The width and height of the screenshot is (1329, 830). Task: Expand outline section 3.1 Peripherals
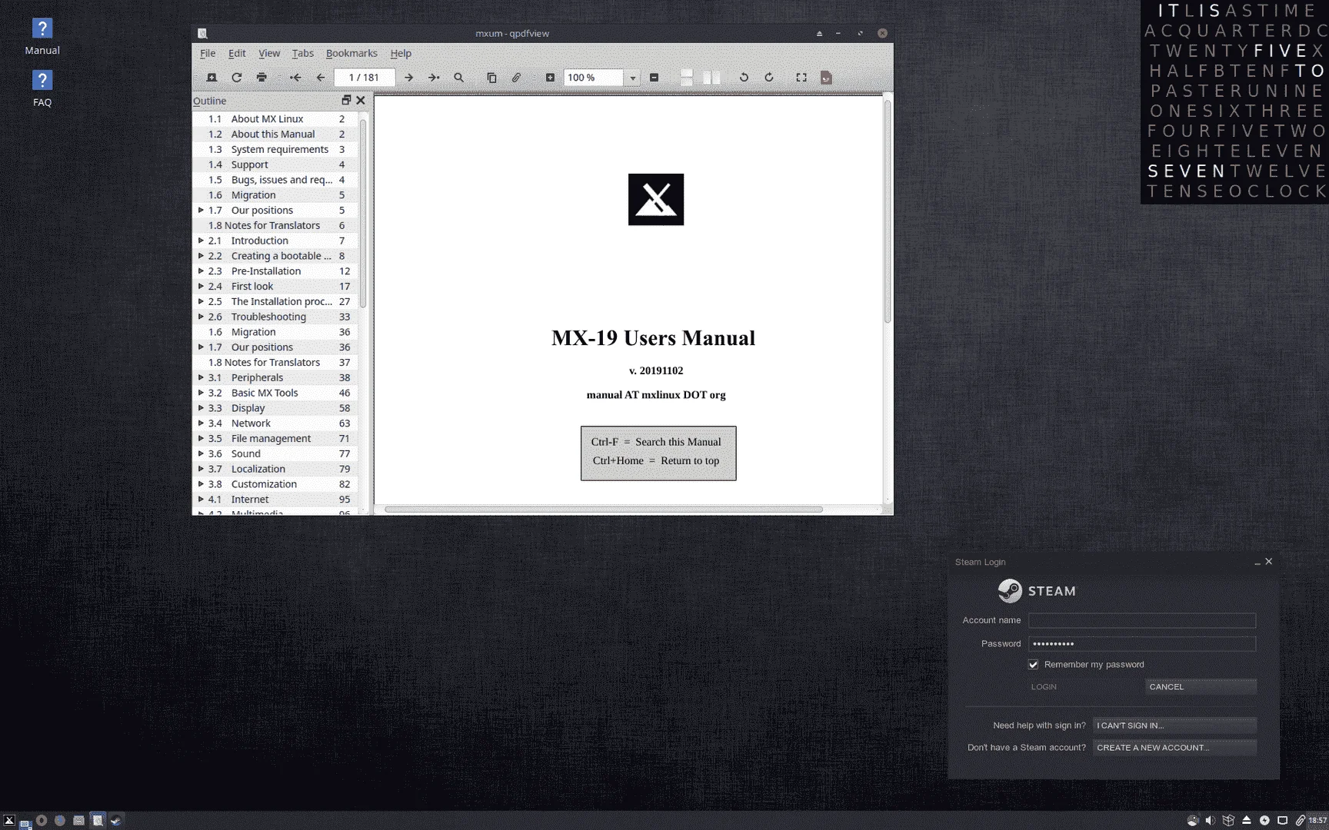pos(201,377)
